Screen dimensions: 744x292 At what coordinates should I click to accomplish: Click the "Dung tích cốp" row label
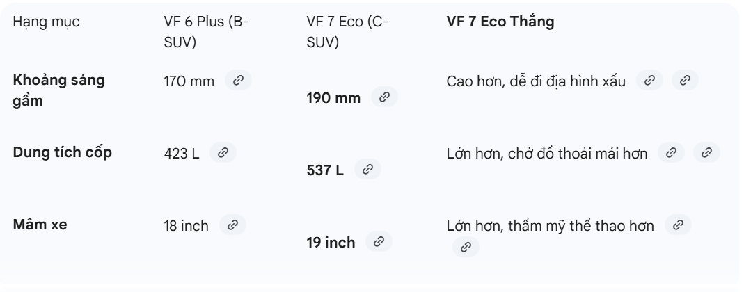point(63,153)
